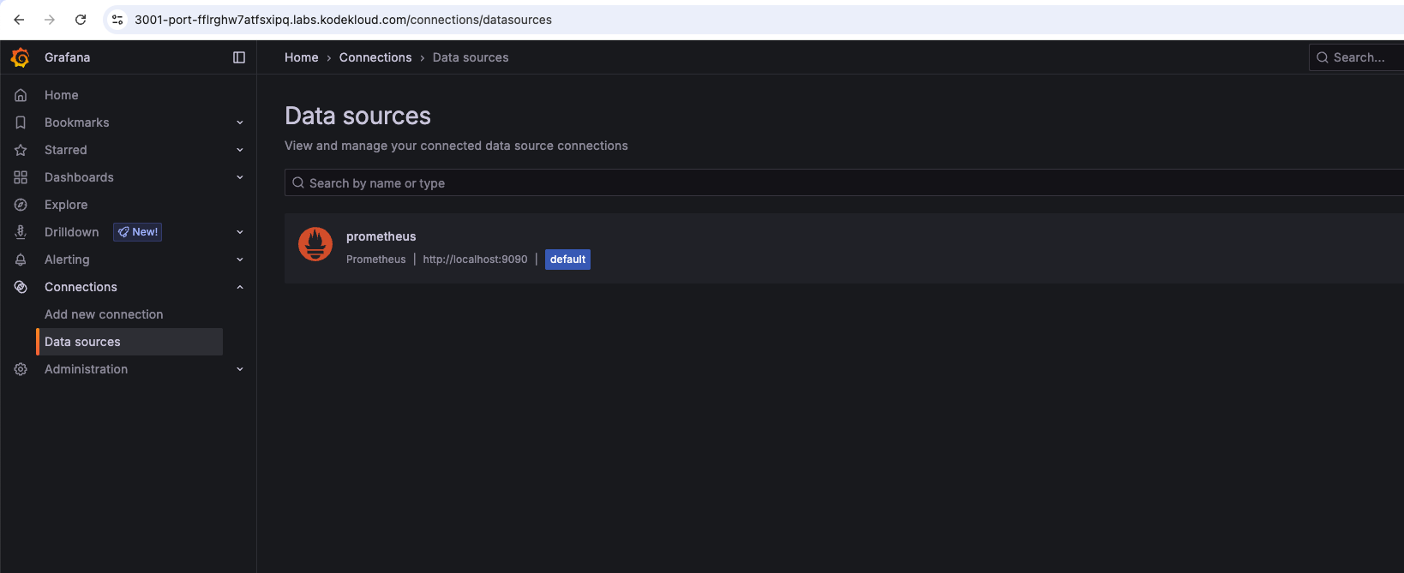Click the browser address bar URL
The height and width of the screenshot is (573, 1404).
(343, 20)
